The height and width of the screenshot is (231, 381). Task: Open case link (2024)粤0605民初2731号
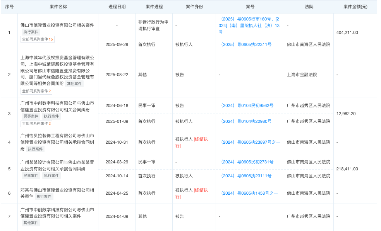tap(247, 162)
